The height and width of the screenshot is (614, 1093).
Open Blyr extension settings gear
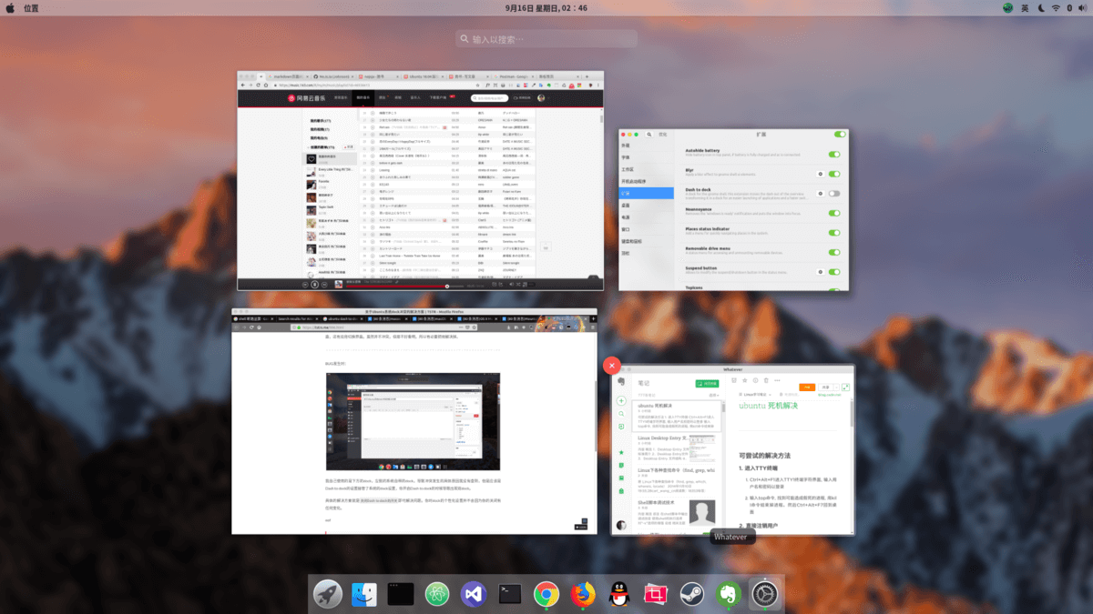[x=820, y=174]
